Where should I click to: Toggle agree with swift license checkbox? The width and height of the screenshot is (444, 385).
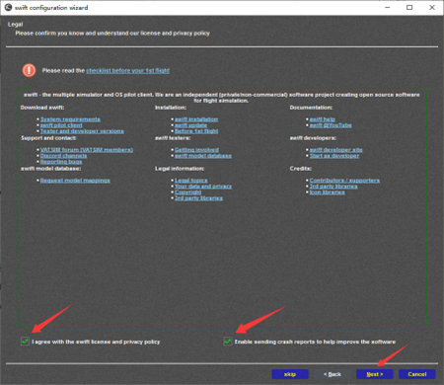coord(25,342)
